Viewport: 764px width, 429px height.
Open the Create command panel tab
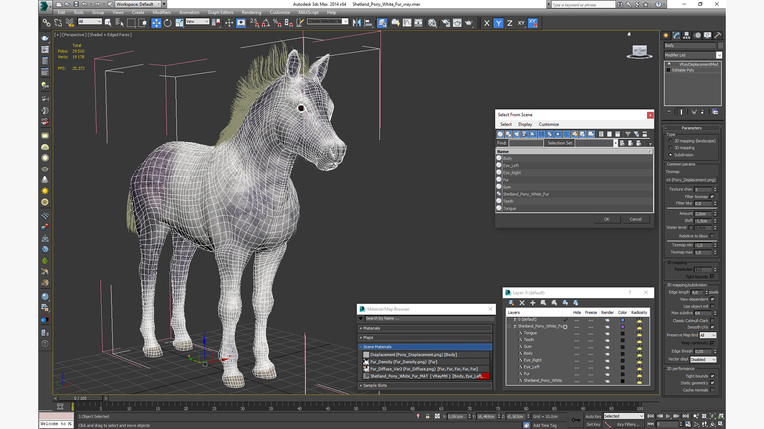(666, 35)
